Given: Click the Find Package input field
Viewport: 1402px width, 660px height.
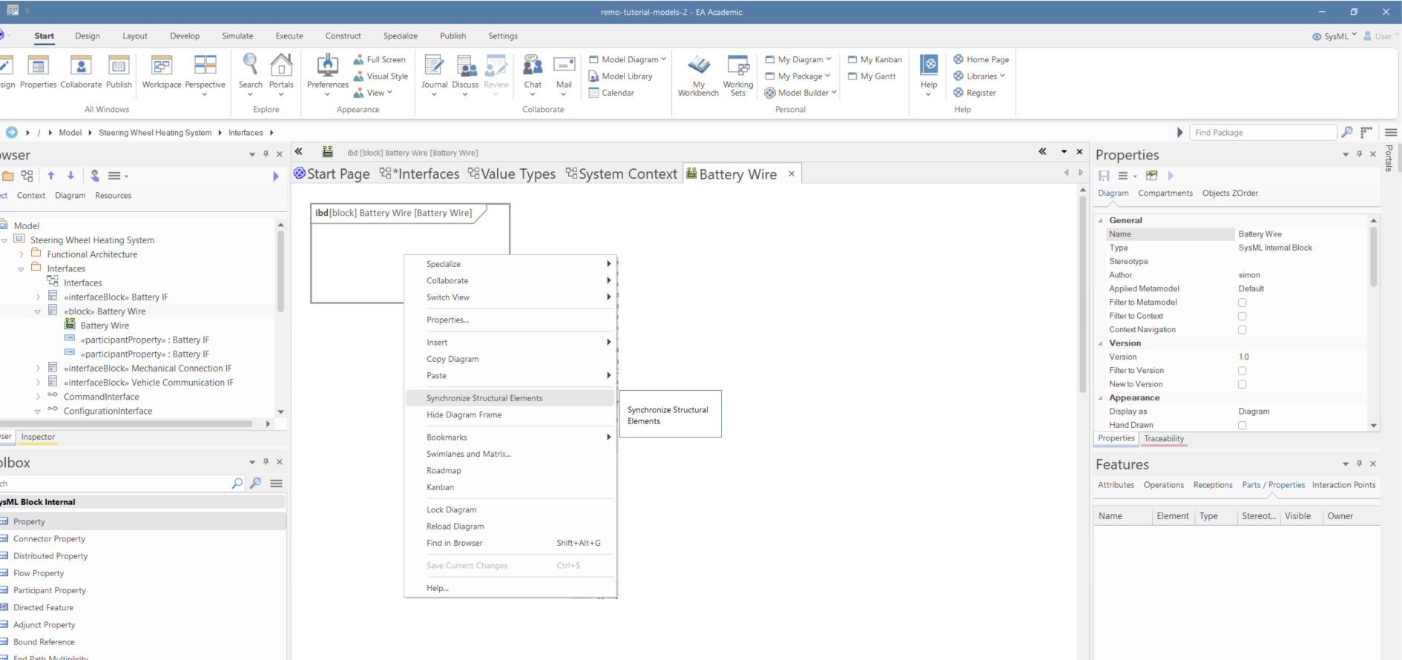Looking at the screenshot, I should (1262, 133).
